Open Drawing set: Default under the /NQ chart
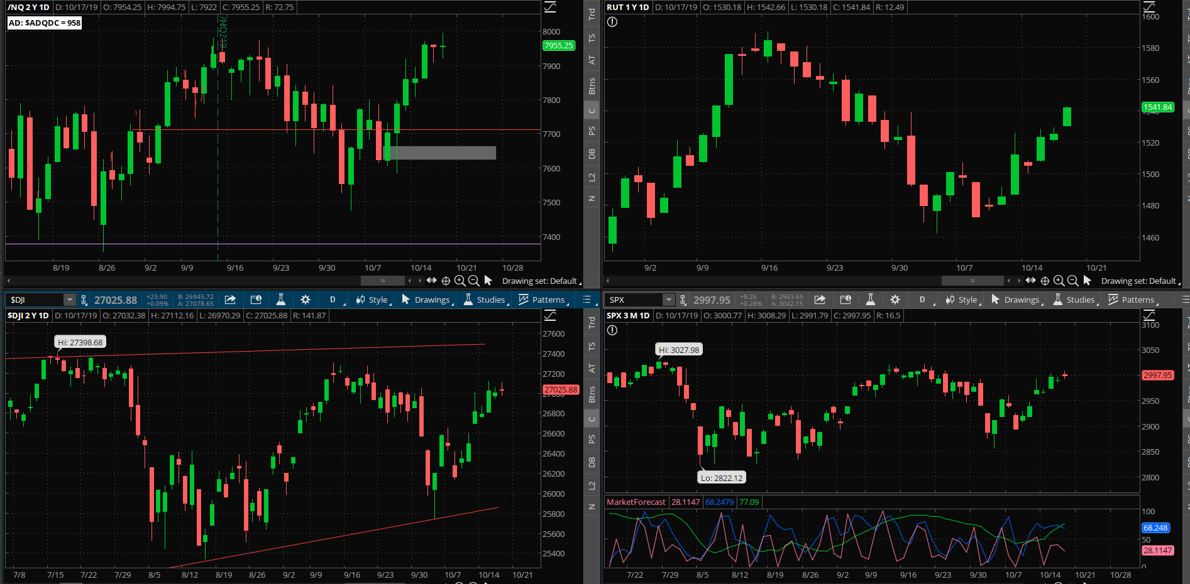The width and height of the screenshot is (1190, 584). (541, 281)
